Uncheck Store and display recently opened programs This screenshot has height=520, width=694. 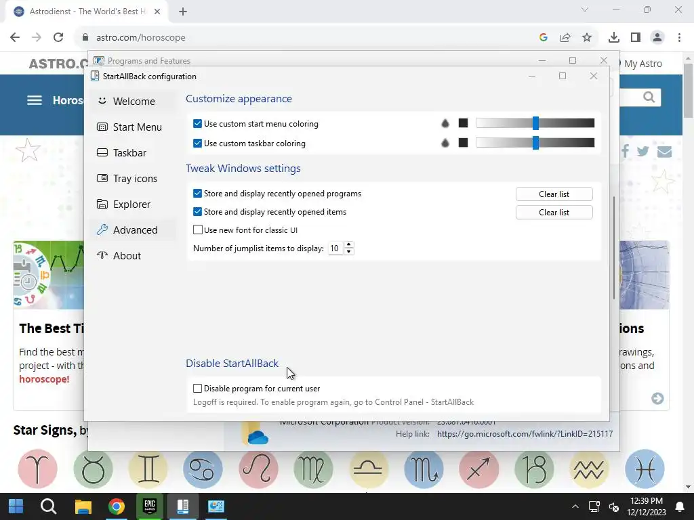(x=197, y=194)
